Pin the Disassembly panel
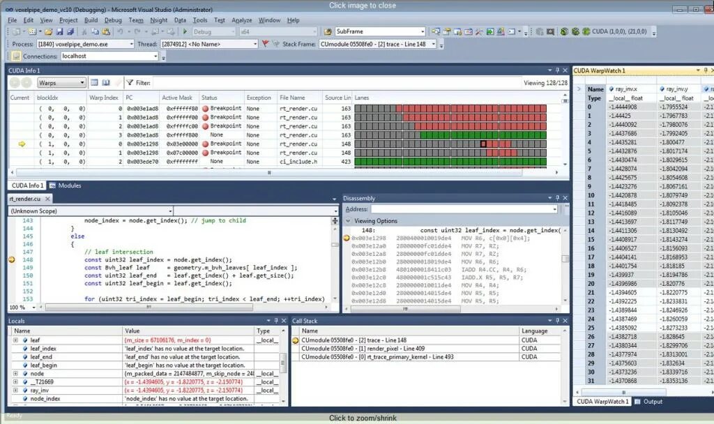 tap(557, 198)
